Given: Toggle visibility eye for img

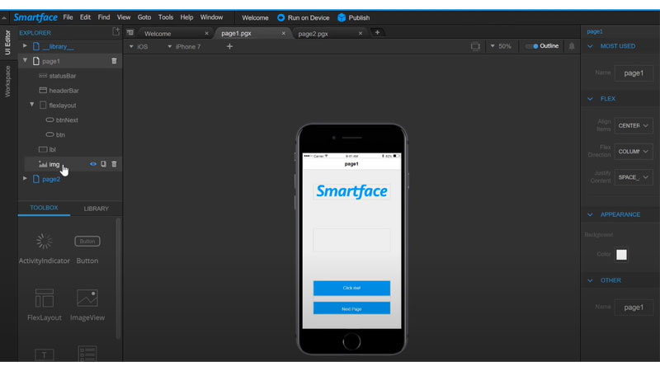Looking at the screenshot, I should point(93,164).
